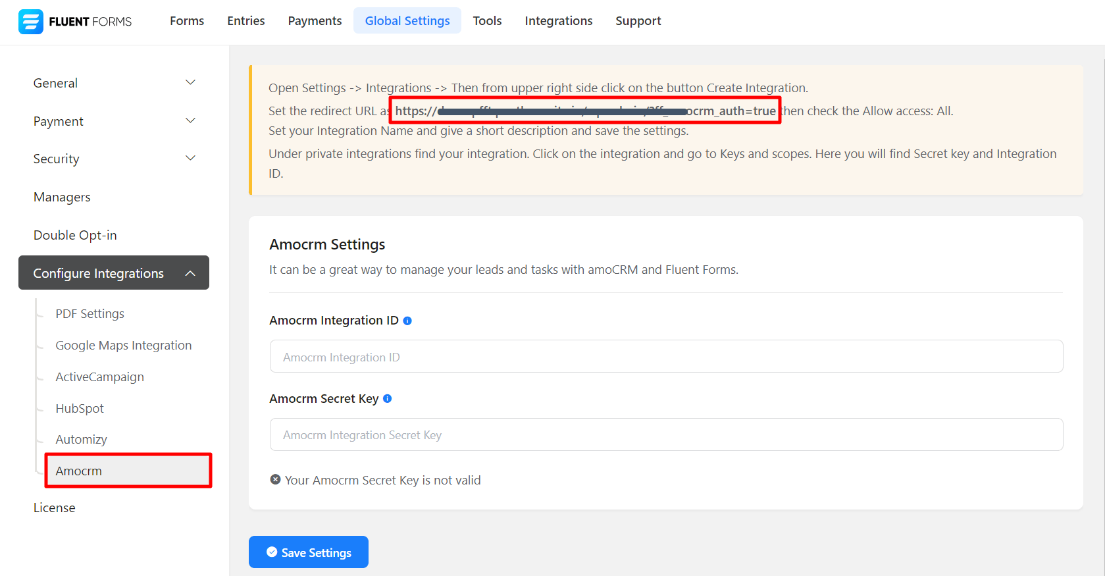The image size is (1105, 576).
Task: Open the Payments page
Action: tap(315, 21)
